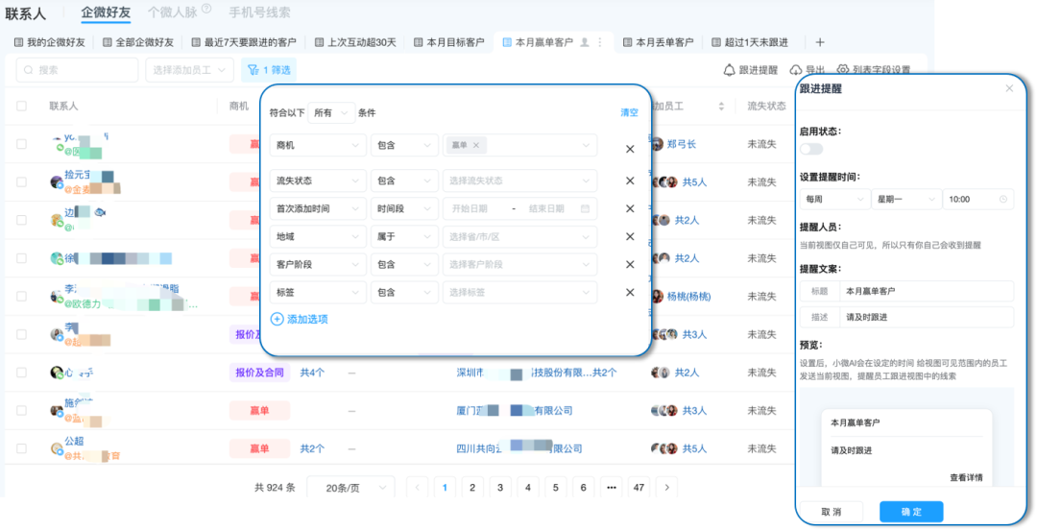
Task: Remove the 首次添加时间 filter row with its X
Action: pos(630,208)
